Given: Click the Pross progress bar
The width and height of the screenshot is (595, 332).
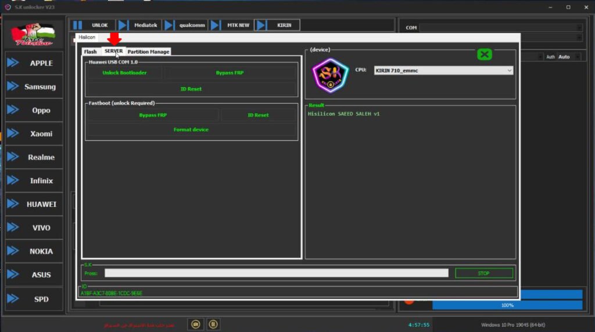Looking at the screenshot, I should coord(276,273).
